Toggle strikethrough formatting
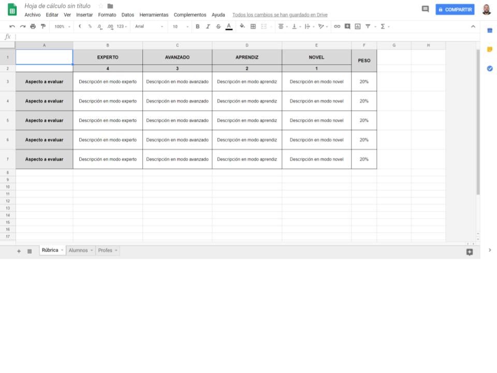This screenshot has width=497, height=373. [218, 26]
